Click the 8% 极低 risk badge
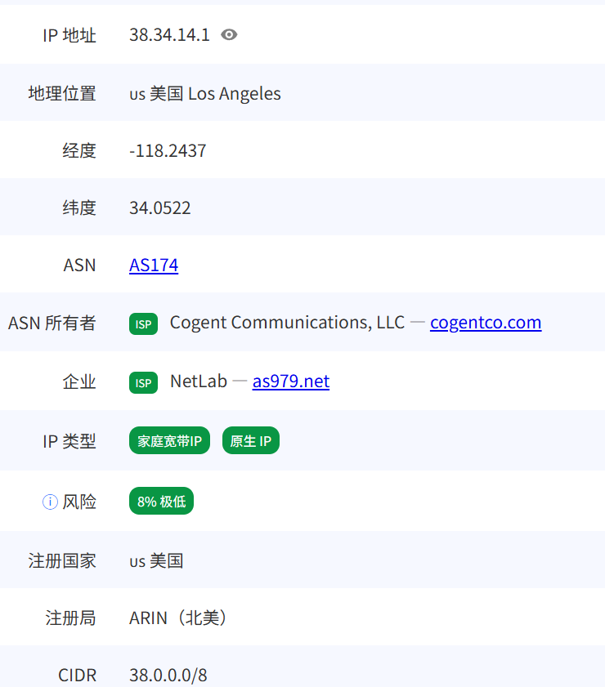 [x=161, y=502]
